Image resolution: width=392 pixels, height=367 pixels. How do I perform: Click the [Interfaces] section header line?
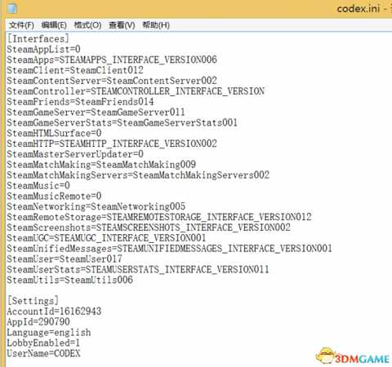(38, 38)
